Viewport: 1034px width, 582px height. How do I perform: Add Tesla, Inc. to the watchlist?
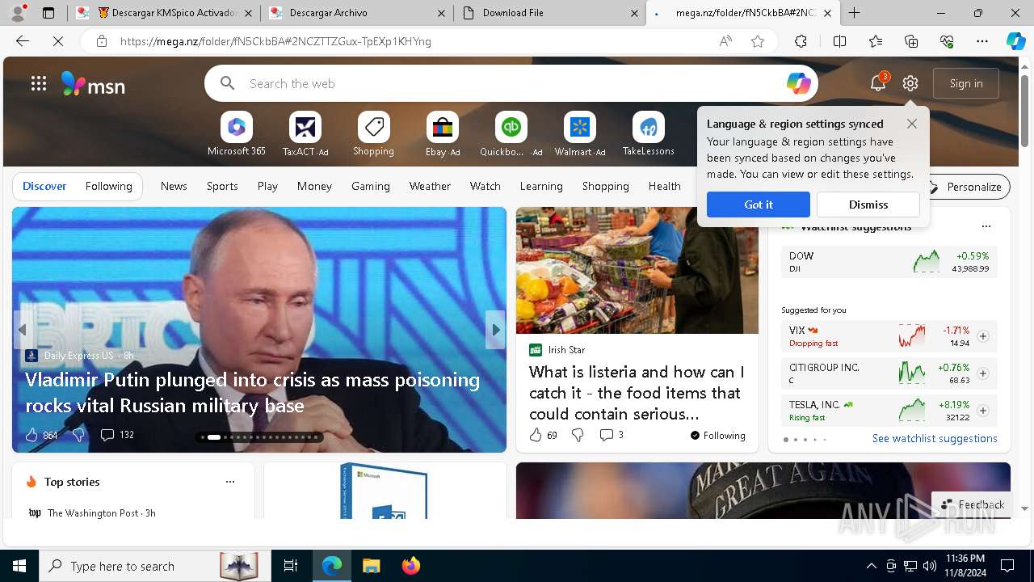[x=983, y=411]
